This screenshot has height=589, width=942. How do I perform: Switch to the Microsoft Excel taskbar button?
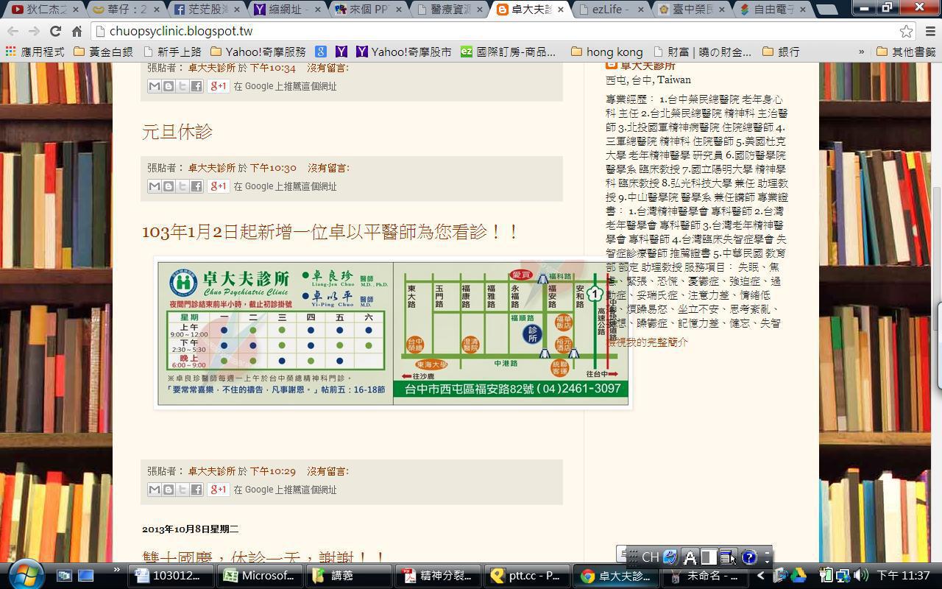259,576
